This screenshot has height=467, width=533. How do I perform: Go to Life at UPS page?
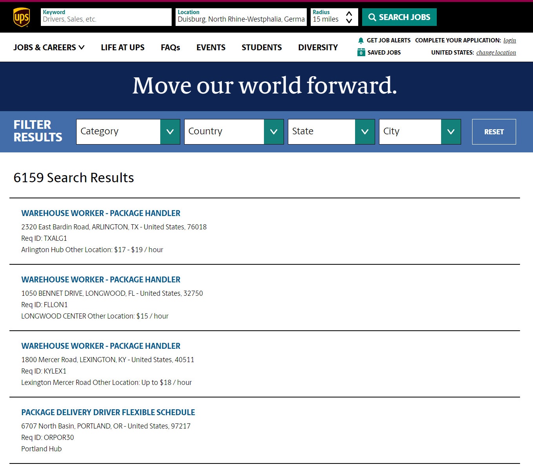pos(123,48)
